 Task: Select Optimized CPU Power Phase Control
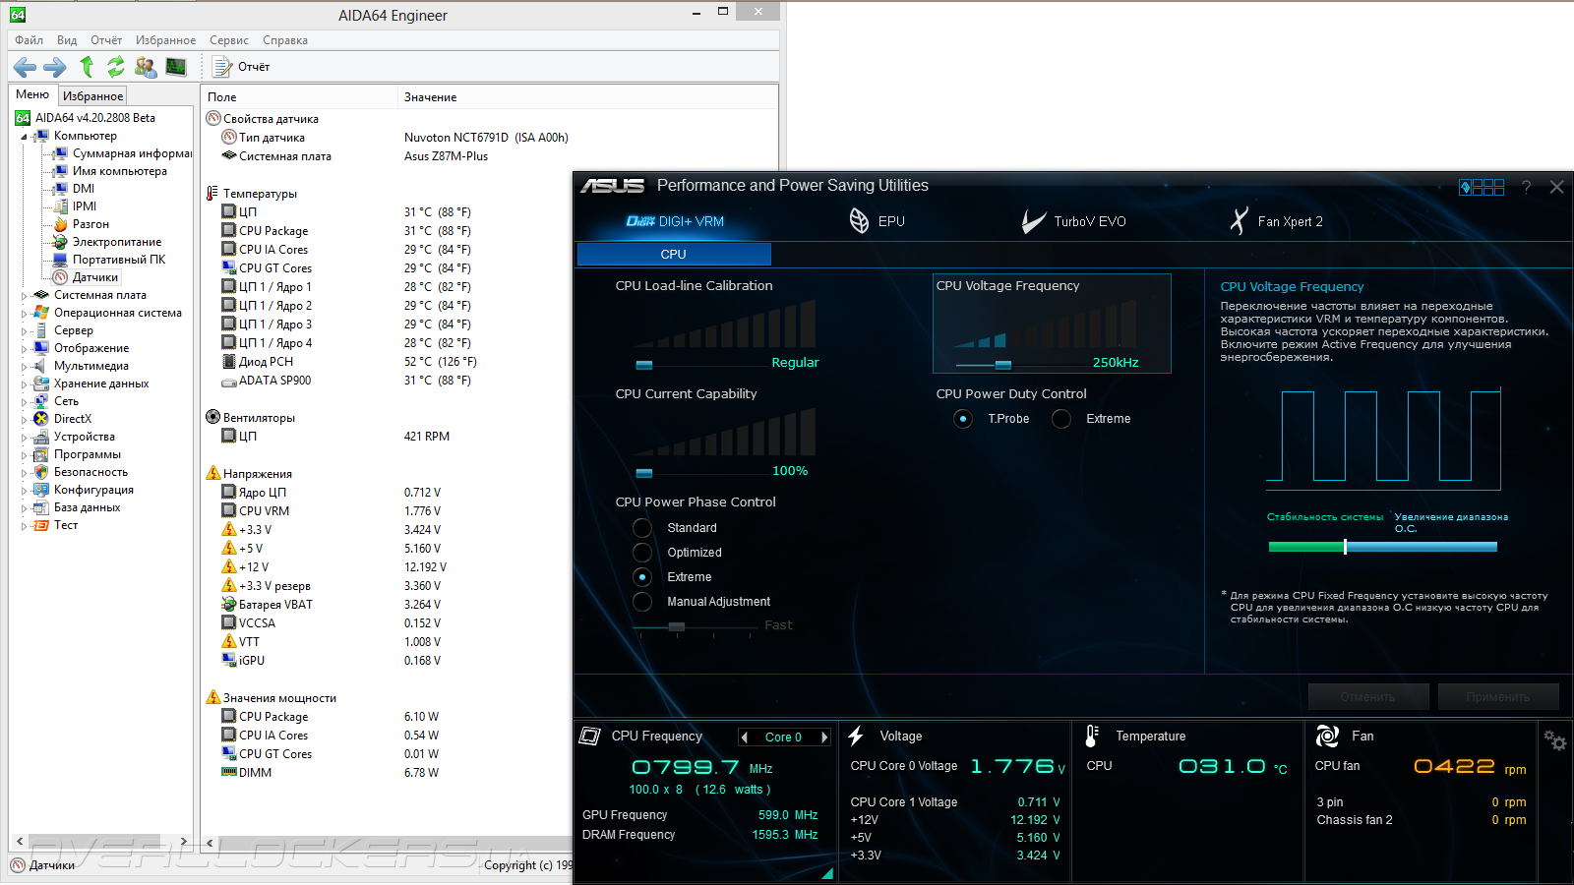pos(642,553)
